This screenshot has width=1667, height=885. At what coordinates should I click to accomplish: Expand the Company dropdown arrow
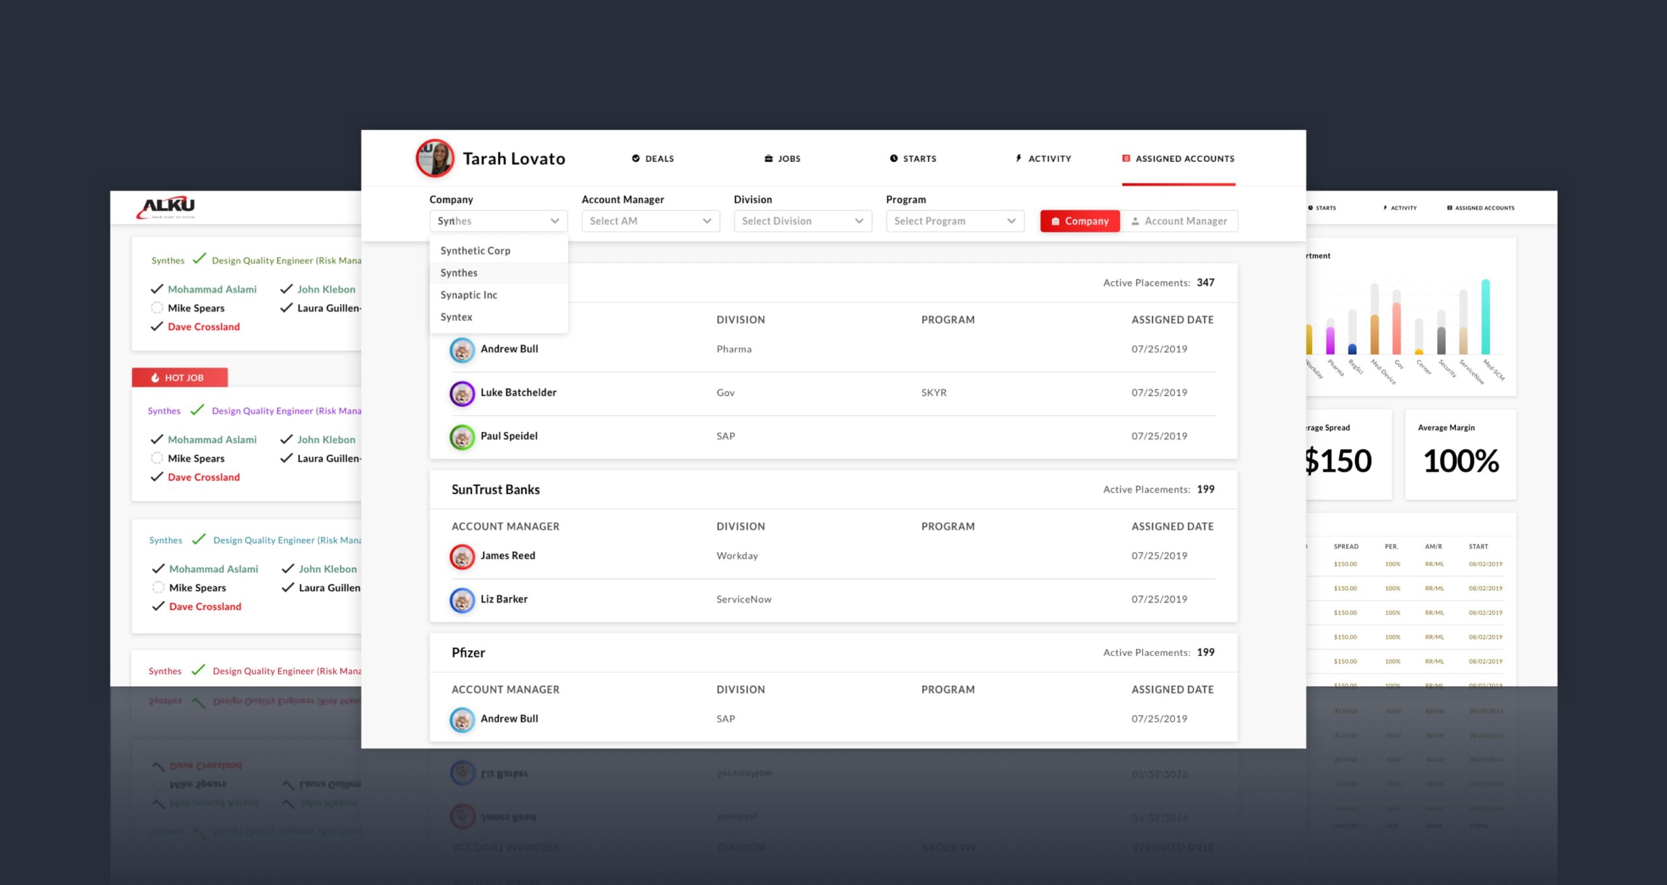555,221
